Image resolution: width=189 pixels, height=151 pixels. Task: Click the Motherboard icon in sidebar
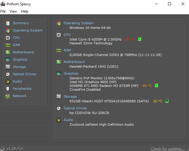[8, 52]
